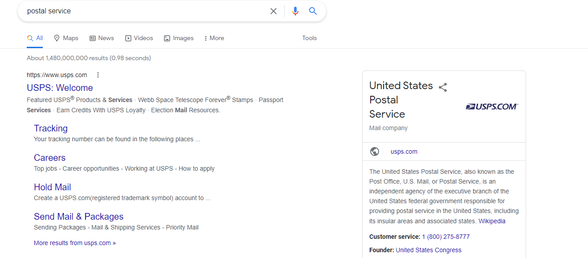Click the USPS.COM logo image
588x258 pixels.
492,106
